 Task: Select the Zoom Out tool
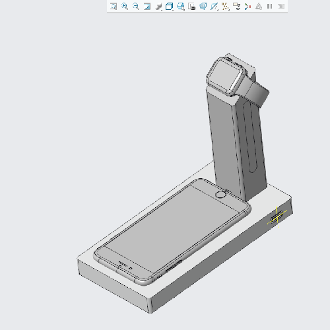(x=136, y=6)
